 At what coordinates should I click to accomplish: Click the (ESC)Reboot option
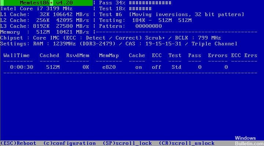click(x=18, y=143)
